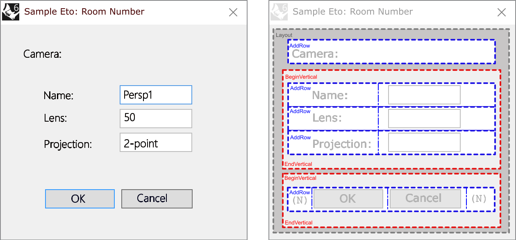Focus the Name field containing Persp1
516x240 pixels.
tap(156, 95)
